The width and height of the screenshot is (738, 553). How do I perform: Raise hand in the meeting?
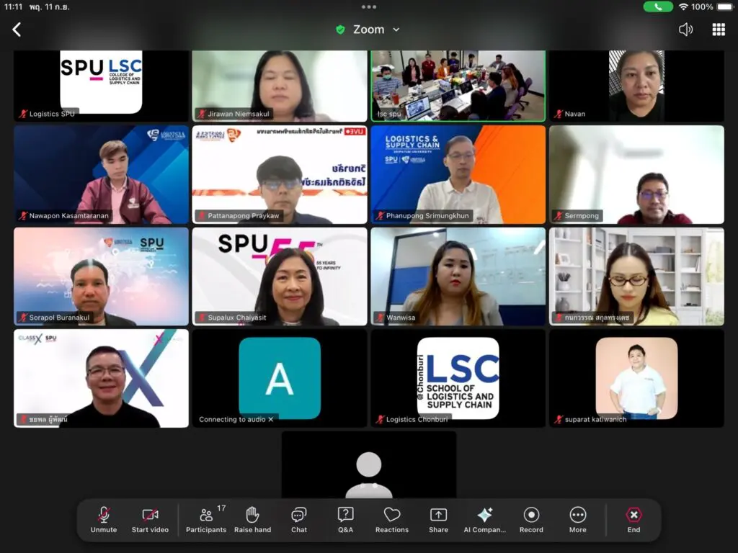point(252,520)
